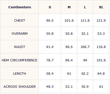Select the chest XL value 121.9
This screenshot has height=94, width=110.
(x=101, y=20)
